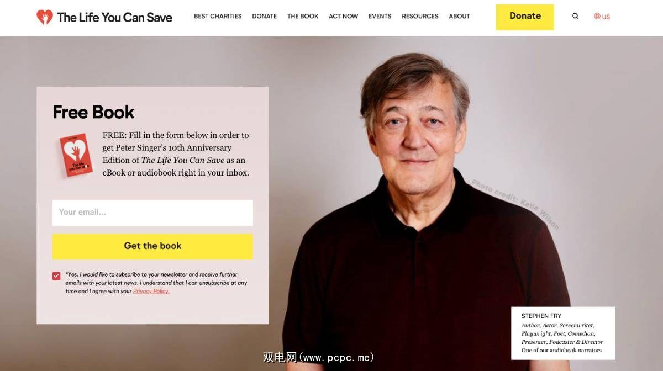Open The Book menu item

pos(303,17)
